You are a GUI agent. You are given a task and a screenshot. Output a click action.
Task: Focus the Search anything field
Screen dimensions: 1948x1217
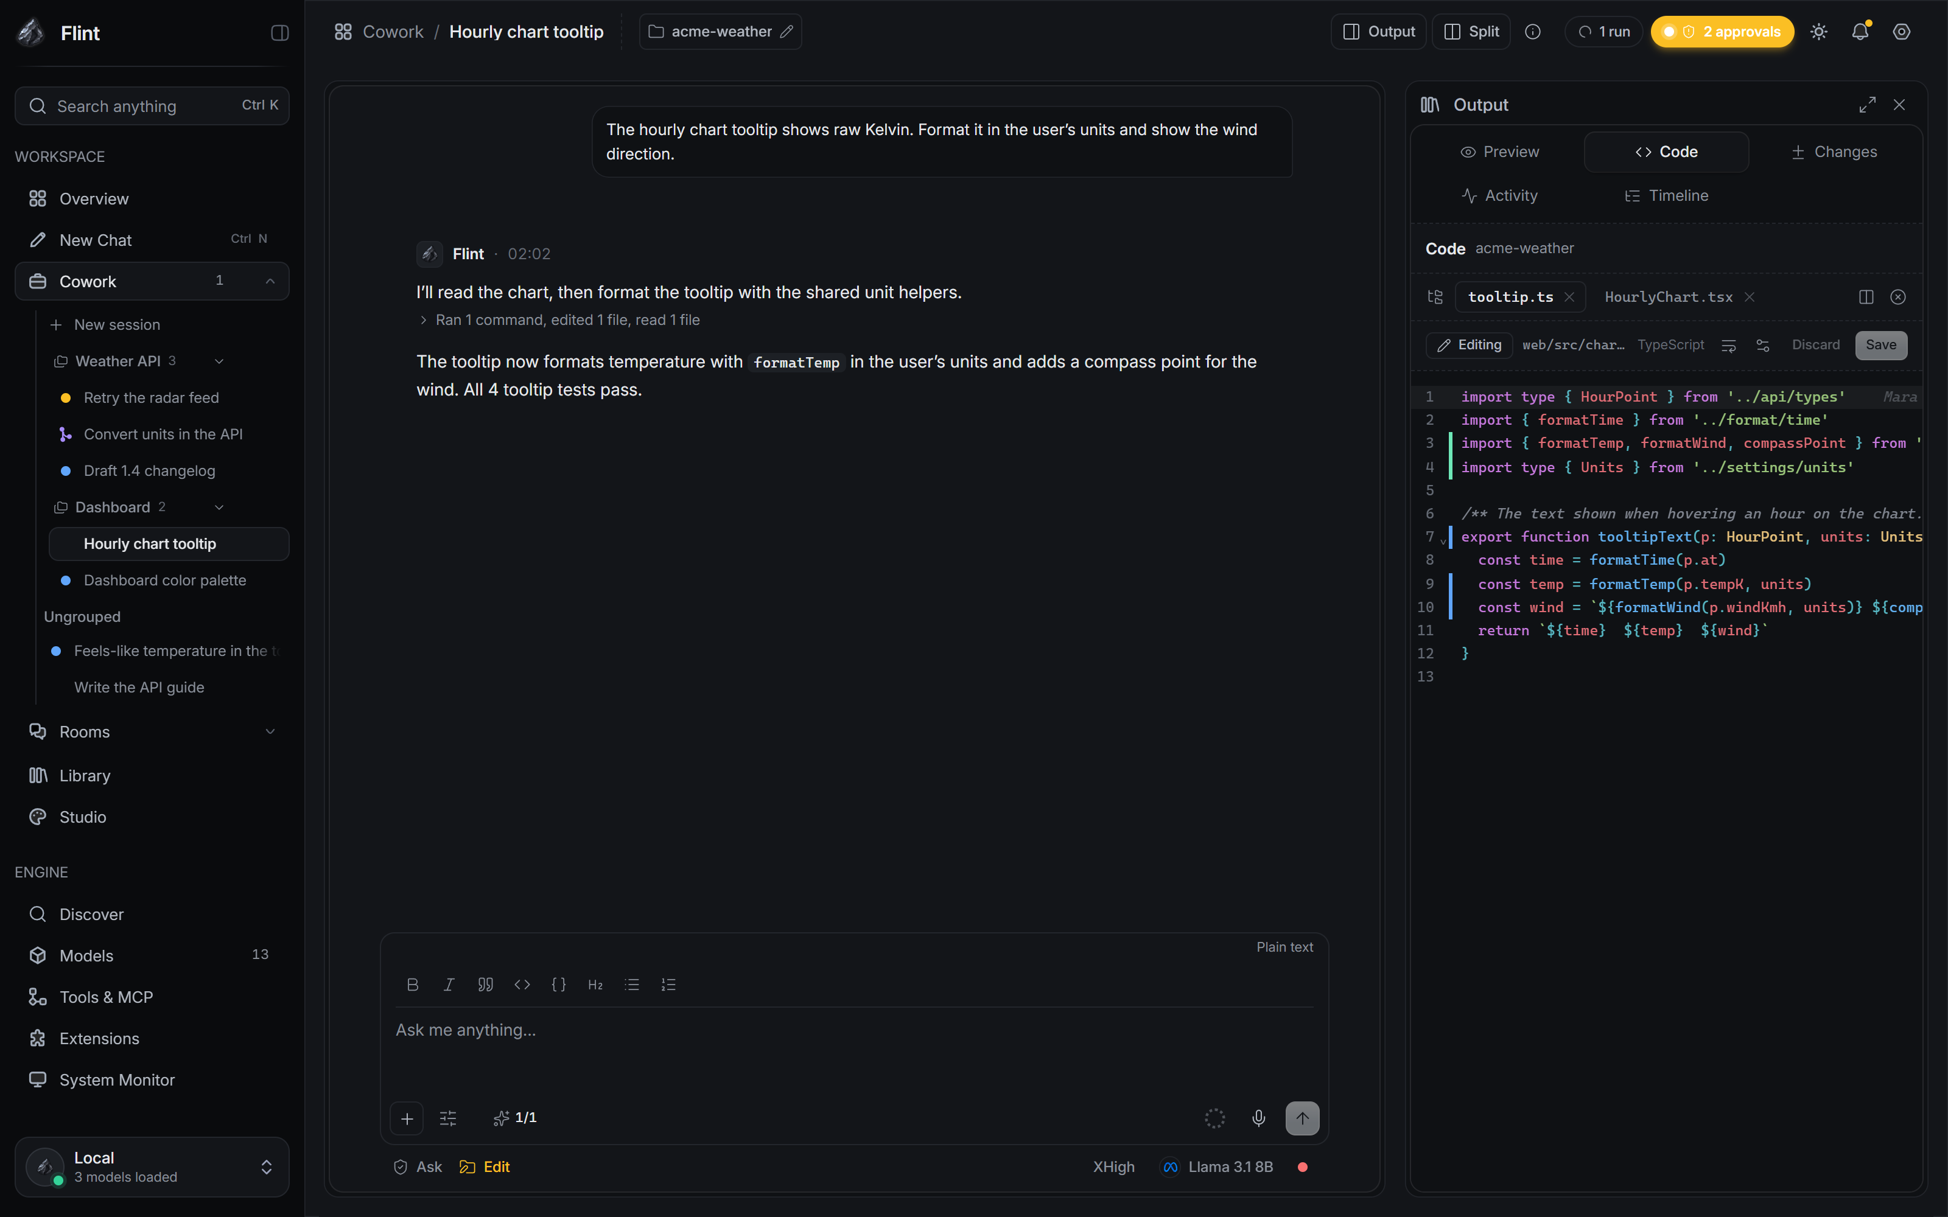tap(152, 106)
